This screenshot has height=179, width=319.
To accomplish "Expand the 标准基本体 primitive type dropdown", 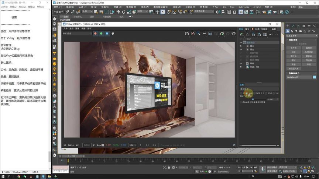I will pyautogui.click(x=301, y=36).
